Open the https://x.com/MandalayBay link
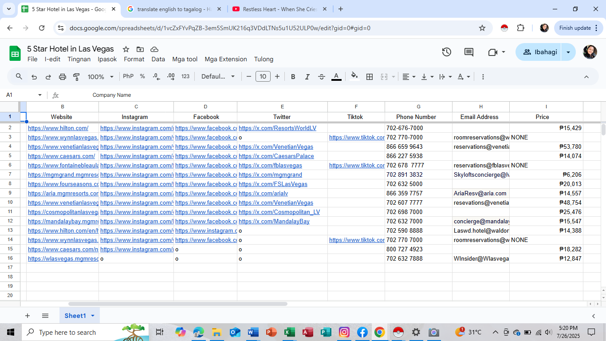The image size is (606, 341). [274, 222]
